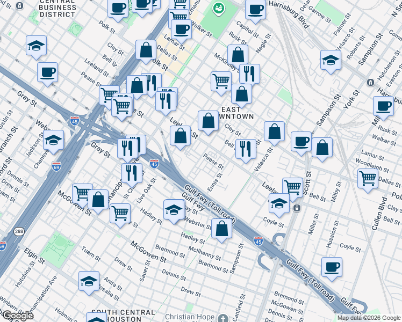Click the 'Harrisburg Blvd' label at top

point(289,14)
